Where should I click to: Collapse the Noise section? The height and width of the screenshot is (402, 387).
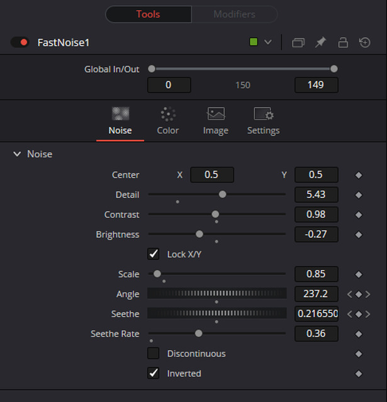click(x=17, y=154)
